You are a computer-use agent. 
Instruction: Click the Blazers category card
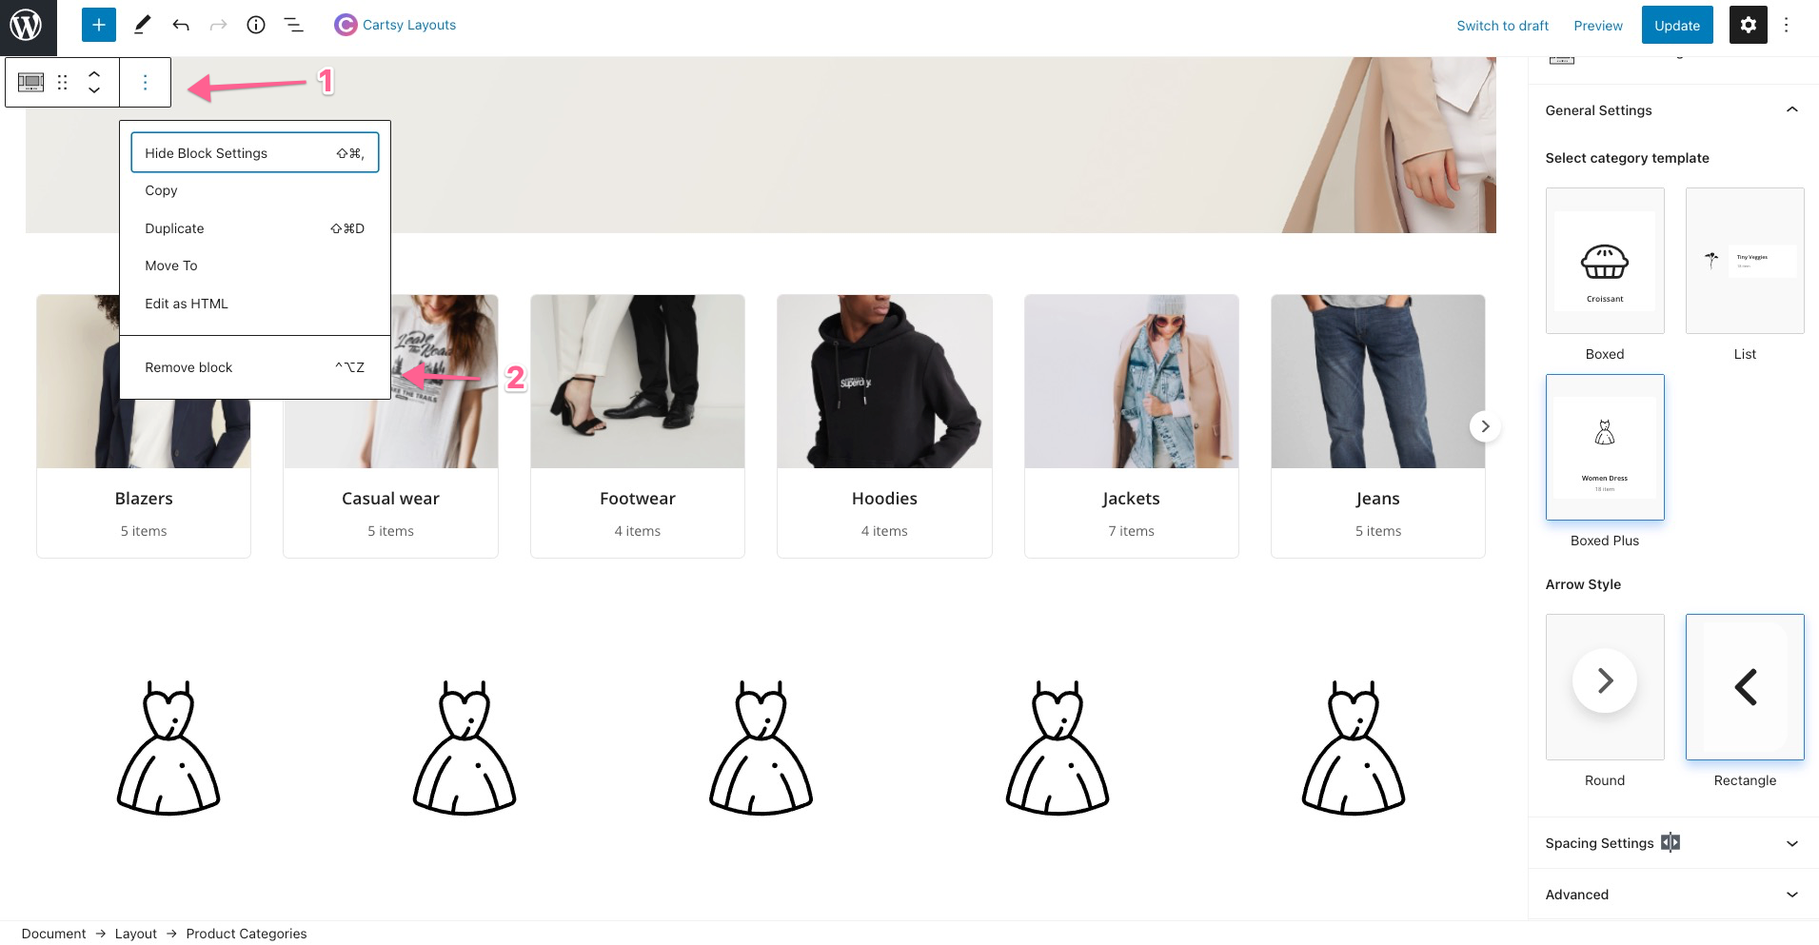pyautogui.click(x=144, y=426)
